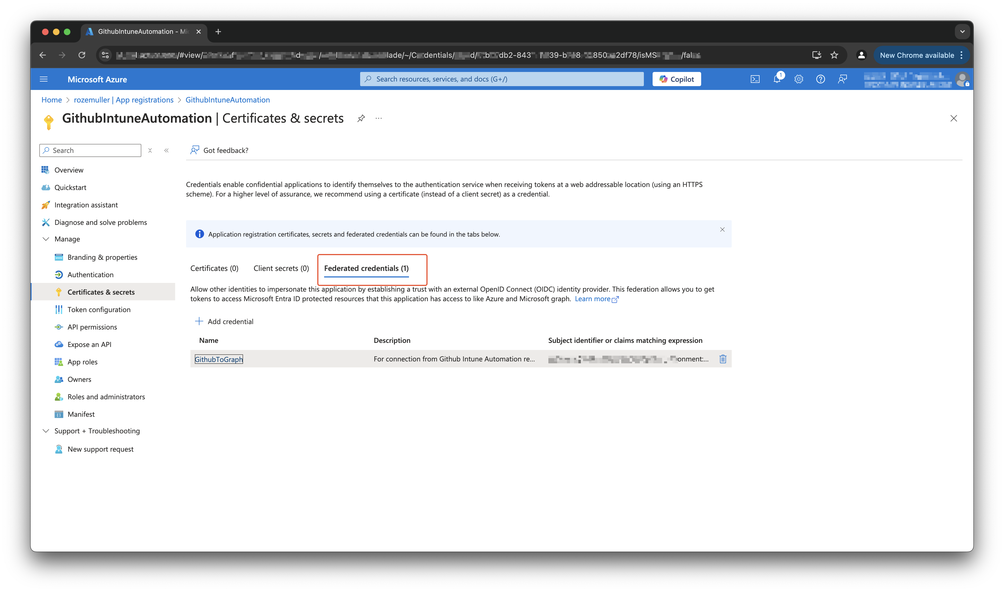Open the Azure portal hamburger menu

(x=43, y=79)
